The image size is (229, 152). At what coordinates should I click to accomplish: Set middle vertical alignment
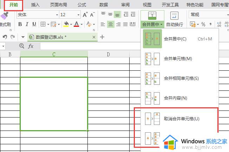[x=110, y=14]
